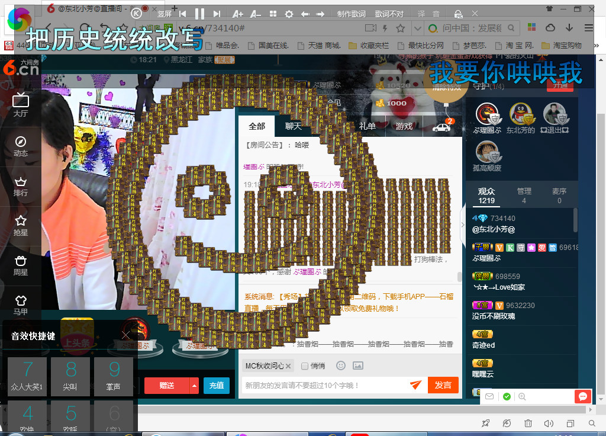606x436 pixels.
Task: Expand address bar dropdown chevron
Action: click(x=417, y=28)
